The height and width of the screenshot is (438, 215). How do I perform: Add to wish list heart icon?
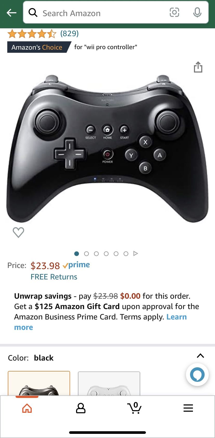pos(18,232)
